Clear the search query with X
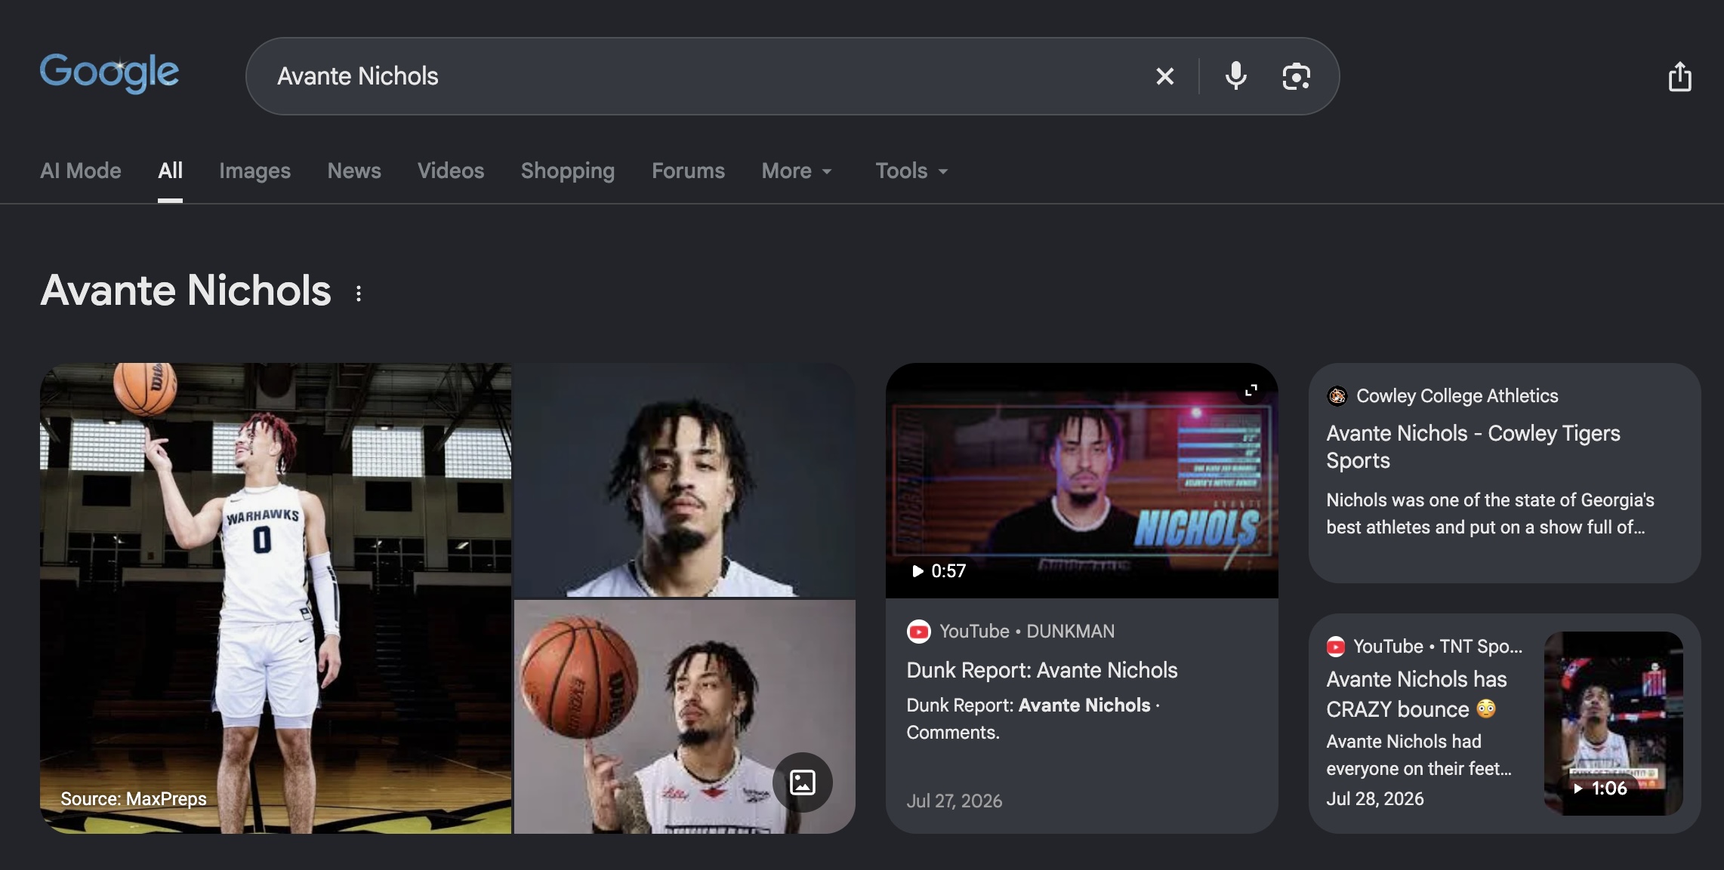Screen dimensions: 1724x870 click(x=1164, y=76)
